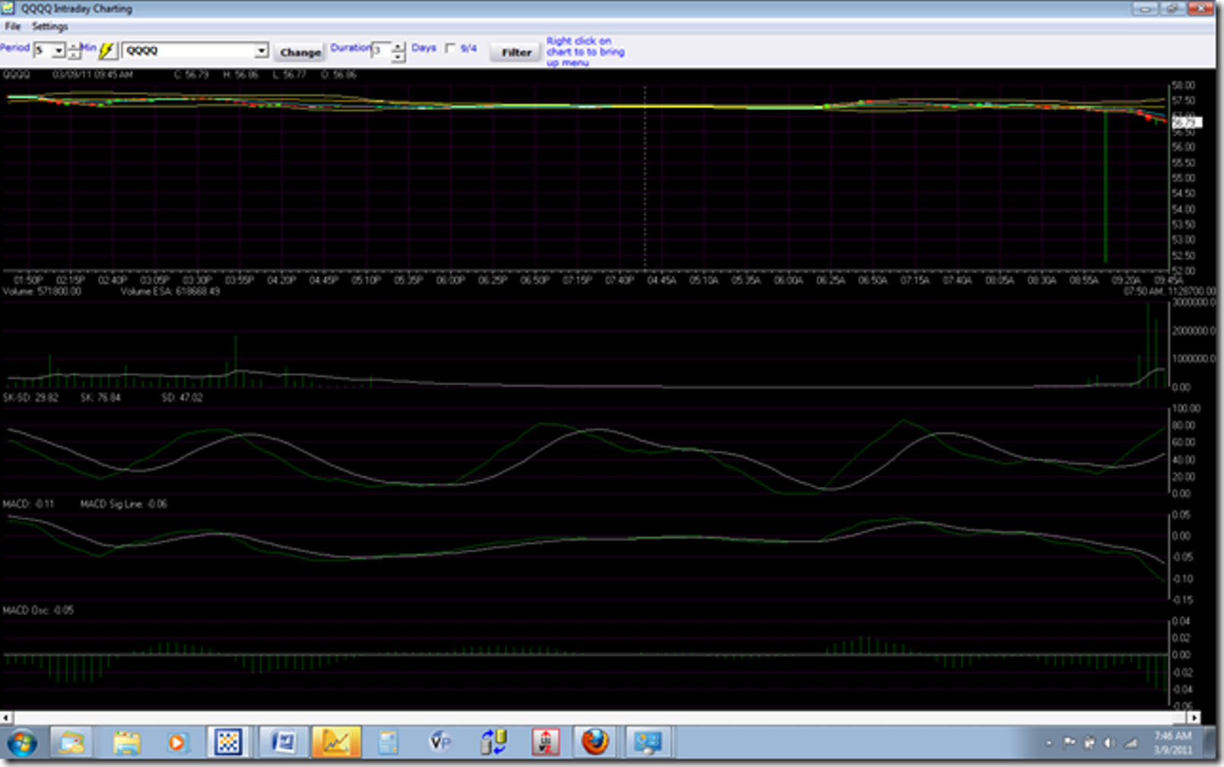
Task: Click the 'L: 56.77' low price readout
Action: click(x=290, y=74)
